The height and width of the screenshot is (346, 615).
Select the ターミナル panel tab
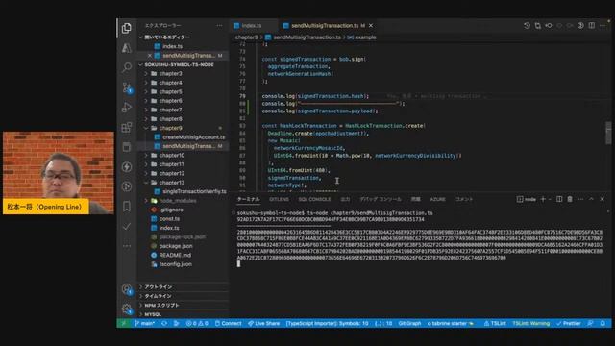point(248,199)
